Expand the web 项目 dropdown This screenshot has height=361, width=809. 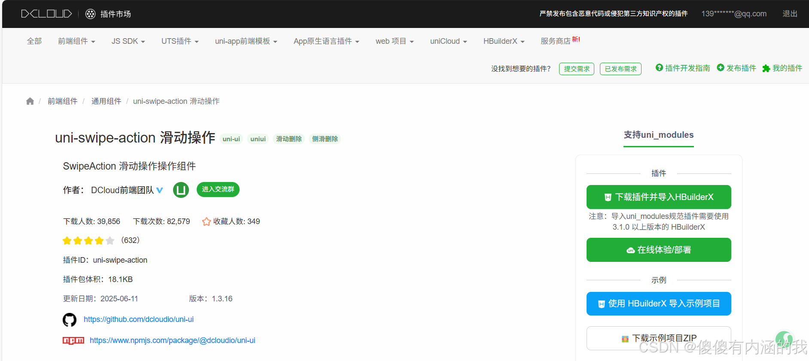point(395,41)
